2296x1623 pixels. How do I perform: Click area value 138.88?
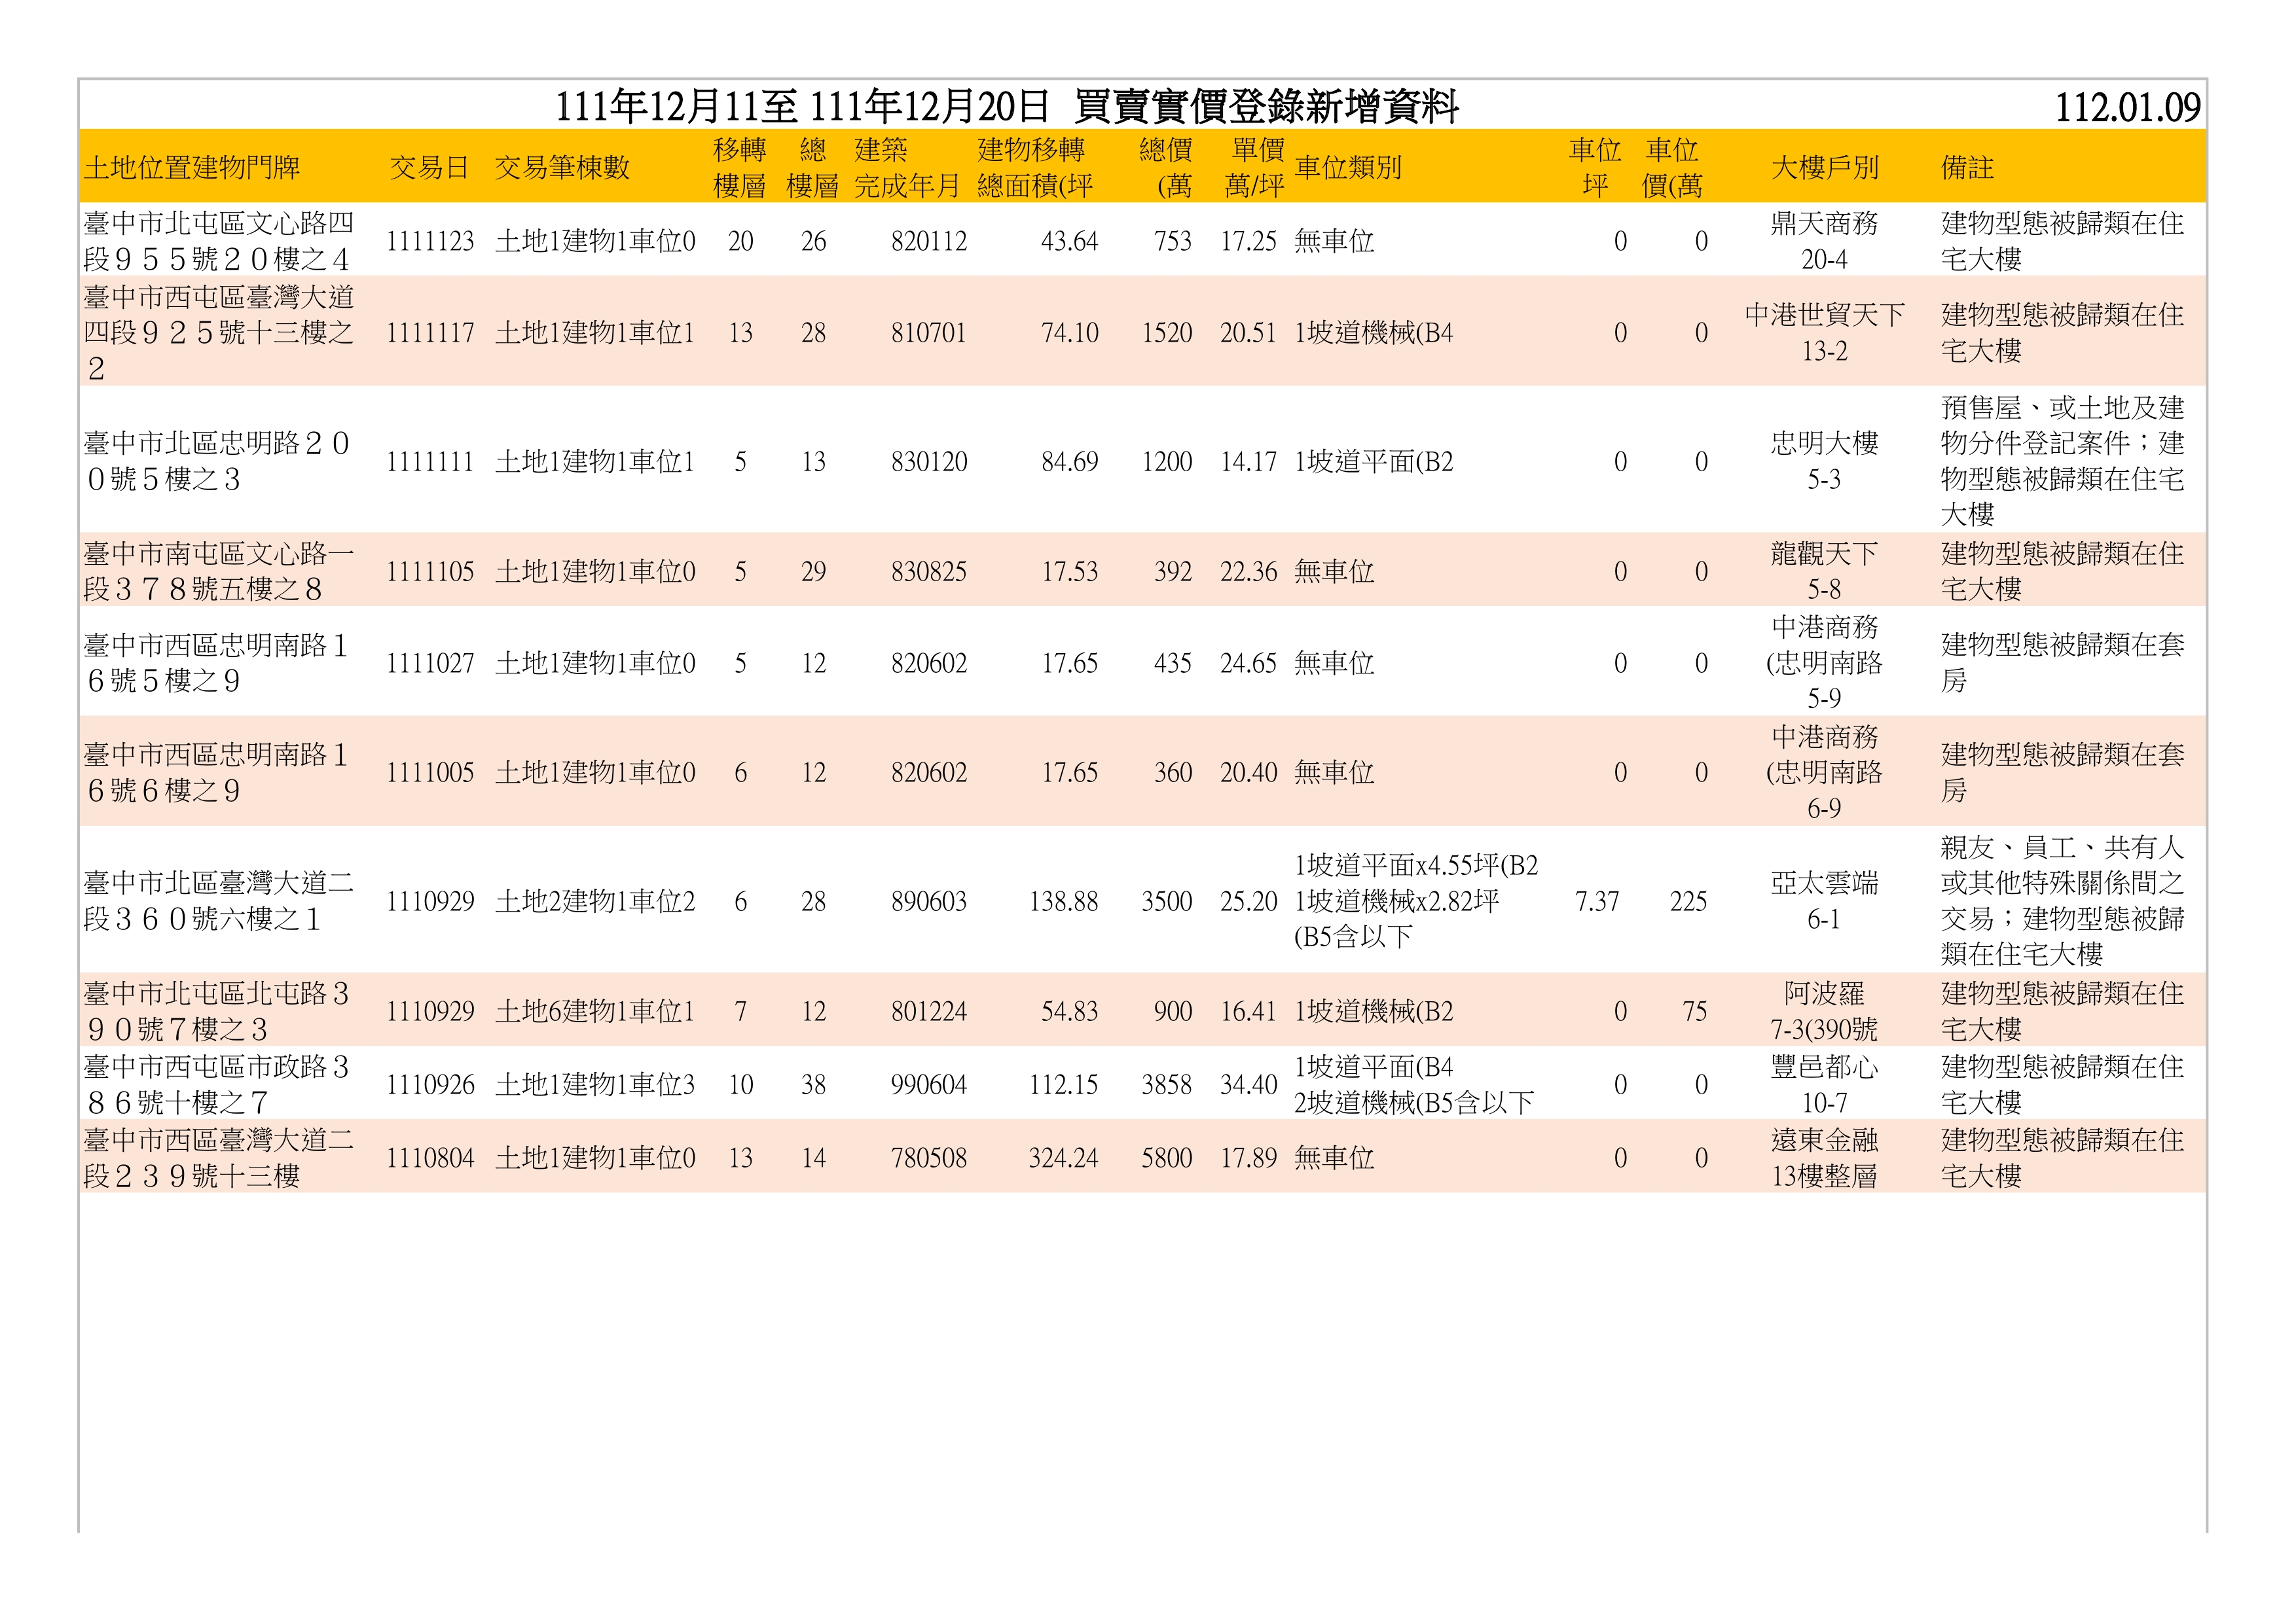tap(1063, 901)
